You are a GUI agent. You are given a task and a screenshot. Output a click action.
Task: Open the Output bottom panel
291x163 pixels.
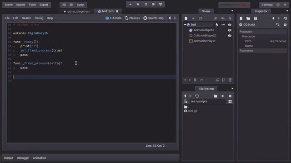9,158
